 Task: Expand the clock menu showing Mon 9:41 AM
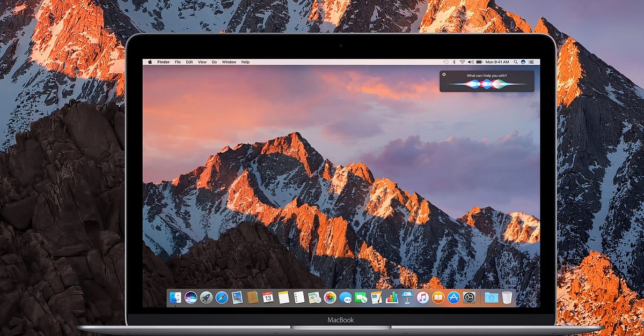pyautogui.click(x=497, y=62)
